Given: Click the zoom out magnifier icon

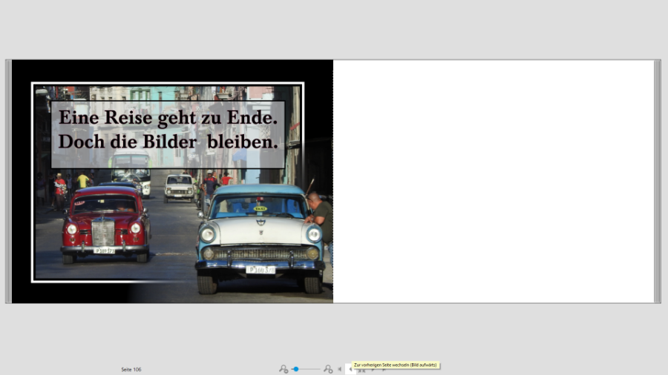Looking at the screenshot, I should pos(284,369).
